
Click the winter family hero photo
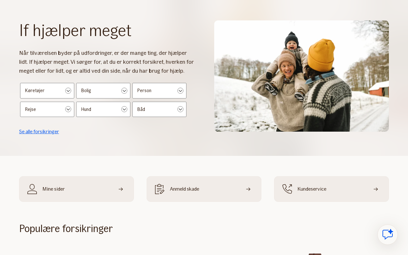point(302,76)
